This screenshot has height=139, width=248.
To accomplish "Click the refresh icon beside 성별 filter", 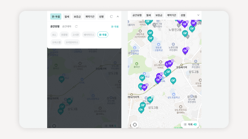I will point(111,17).
